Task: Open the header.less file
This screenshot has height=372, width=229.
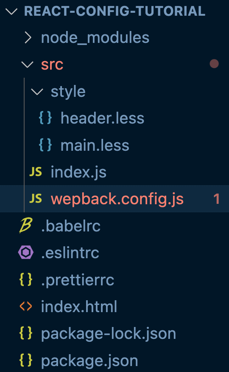Action: 102,118
